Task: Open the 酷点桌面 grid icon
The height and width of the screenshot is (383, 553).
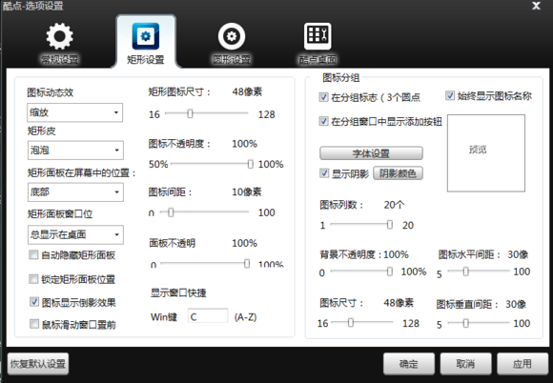Action: [317, 36]
